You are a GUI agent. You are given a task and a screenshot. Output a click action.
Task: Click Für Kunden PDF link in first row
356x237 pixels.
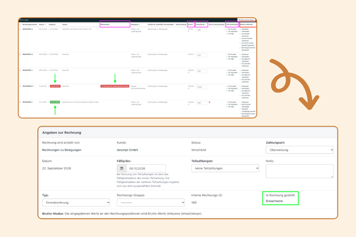(x=232, y=29)
